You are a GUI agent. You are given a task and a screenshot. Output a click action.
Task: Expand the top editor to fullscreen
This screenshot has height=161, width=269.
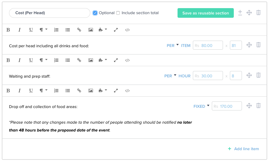(x=116, y=30)
